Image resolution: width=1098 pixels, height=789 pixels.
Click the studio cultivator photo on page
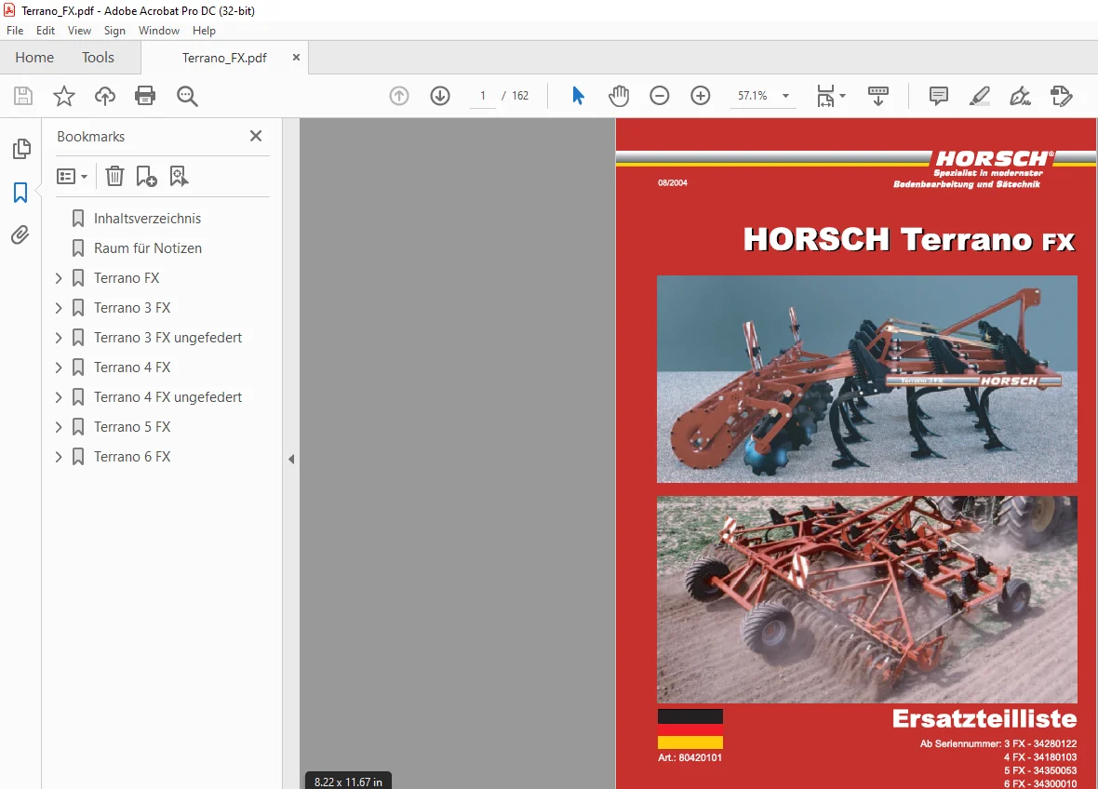867,379
